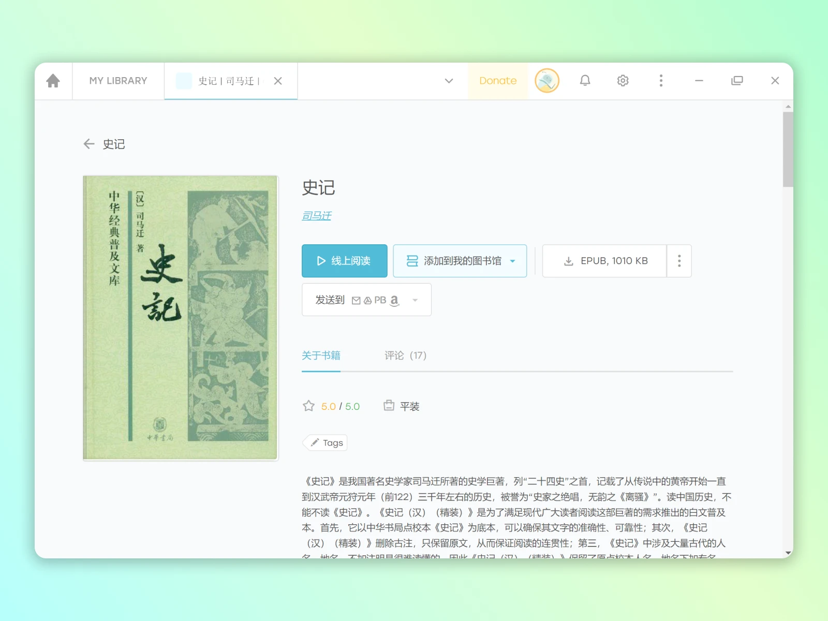The image size is (828, 621).
Task: Go back using the arrow next to 史记
Action: pos(89,144)
